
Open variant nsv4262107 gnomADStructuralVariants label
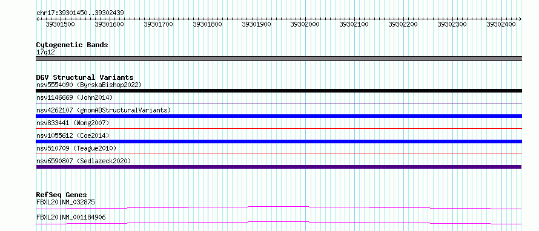click(x=104, y=110)
